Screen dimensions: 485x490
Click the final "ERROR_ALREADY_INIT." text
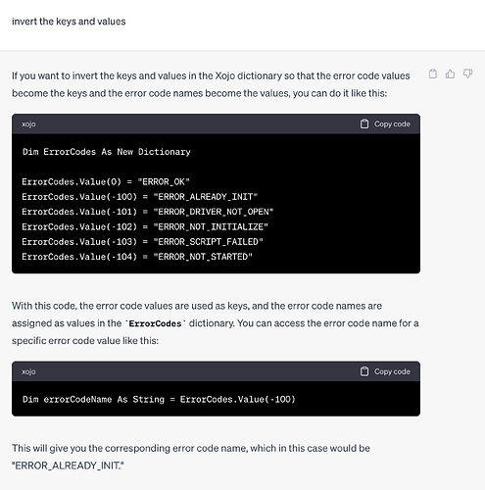pos(68,465)
